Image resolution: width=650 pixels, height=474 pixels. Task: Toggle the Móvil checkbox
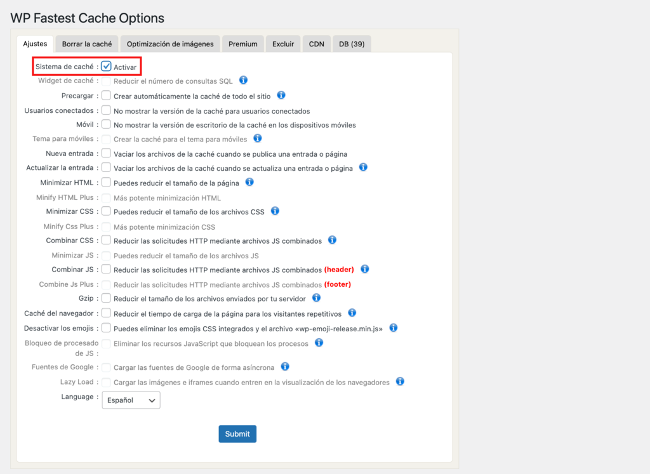106,124
